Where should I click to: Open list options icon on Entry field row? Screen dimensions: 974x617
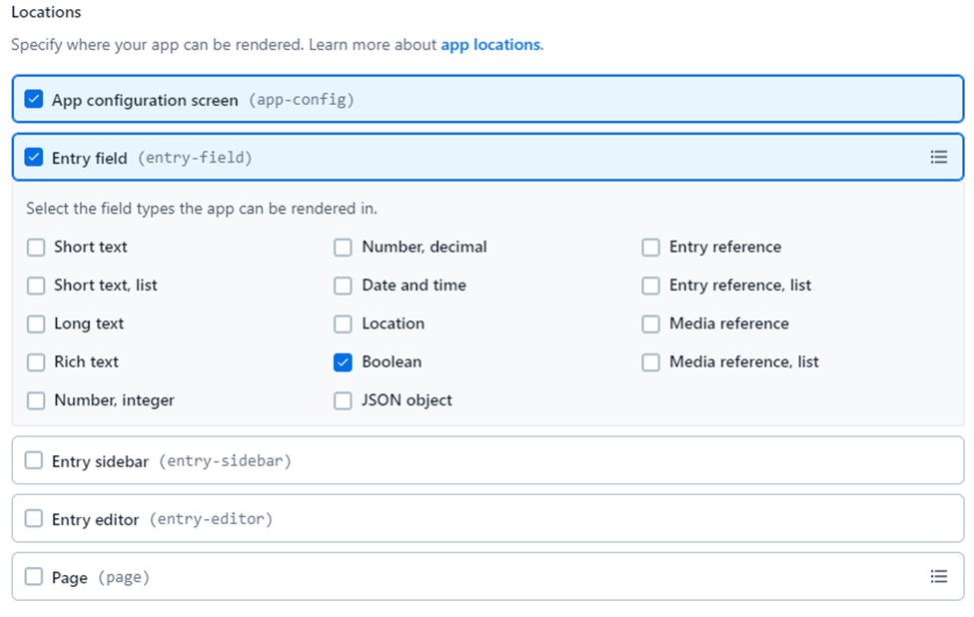pyautogui.click(x=938, y=157)
